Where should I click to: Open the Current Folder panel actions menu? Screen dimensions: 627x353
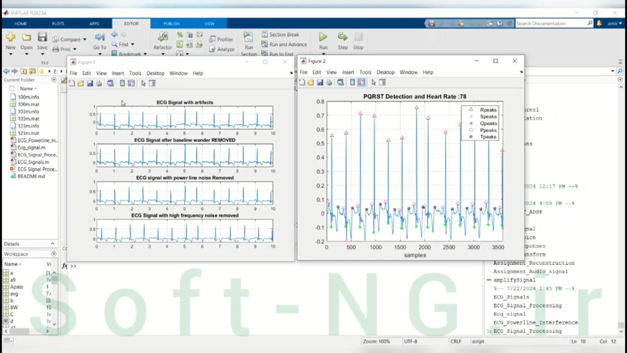point(54,80)
